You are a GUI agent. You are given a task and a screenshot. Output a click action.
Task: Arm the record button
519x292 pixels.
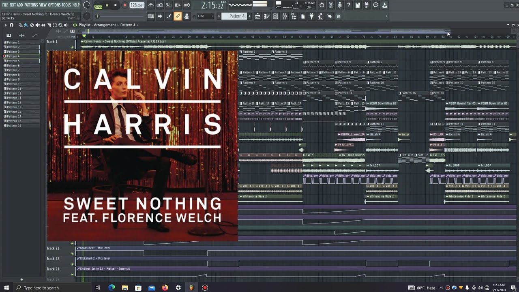coord(124,5)
